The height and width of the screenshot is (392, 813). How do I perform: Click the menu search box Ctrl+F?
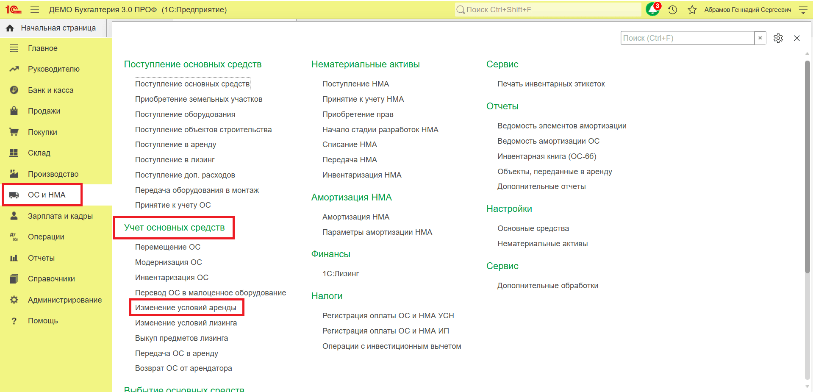tap(688, 38)
